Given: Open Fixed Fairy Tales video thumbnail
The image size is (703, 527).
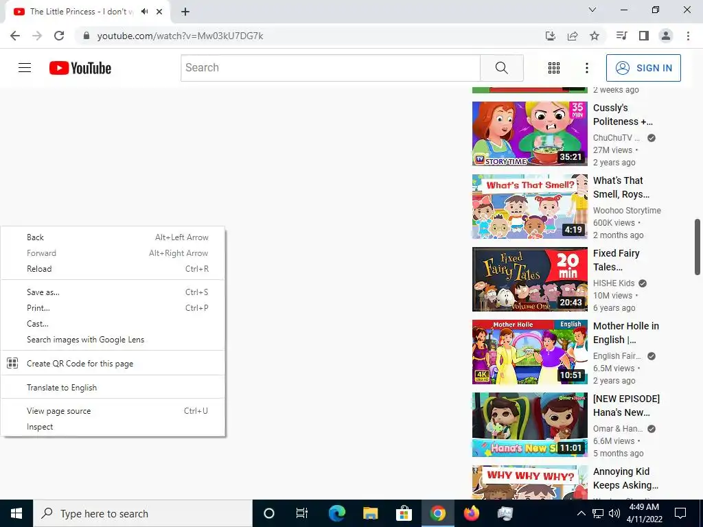Looking at the screenshot, I should [x=529, y=279].
